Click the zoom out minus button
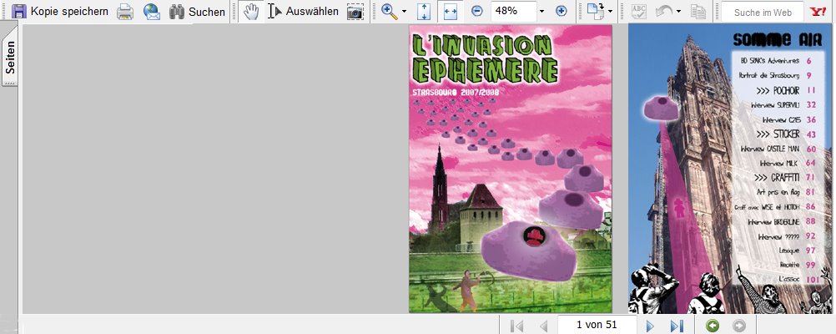The width and height of the screenshot is (836, 334). [x=477, y=11]
